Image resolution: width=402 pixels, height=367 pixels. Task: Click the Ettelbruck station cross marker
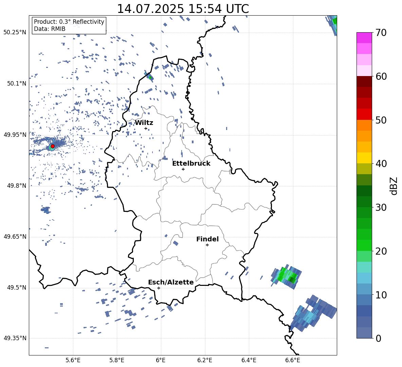point(183,169)
